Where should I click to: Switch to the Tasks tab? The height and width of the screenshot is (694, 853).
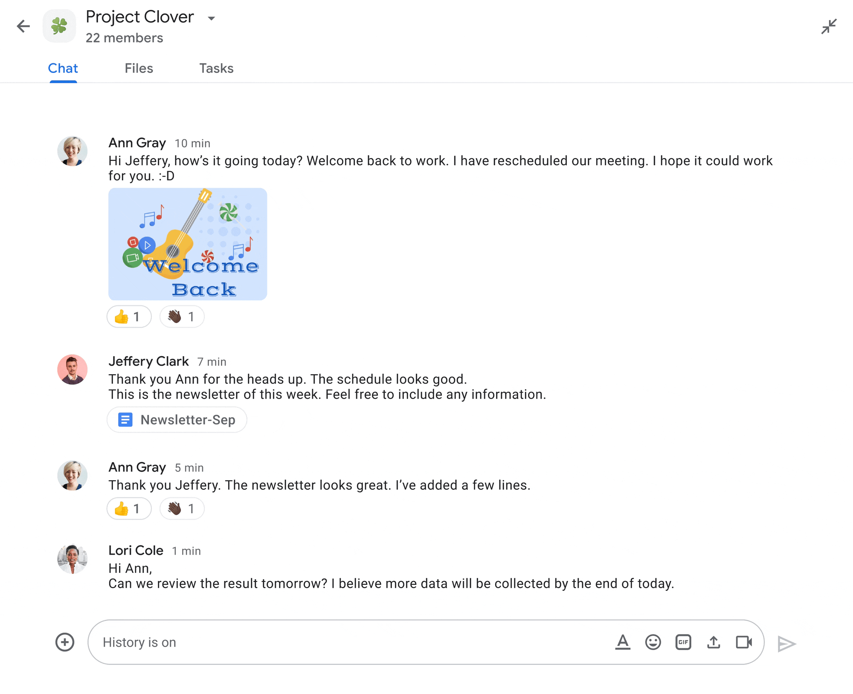[x=216, y=68]
